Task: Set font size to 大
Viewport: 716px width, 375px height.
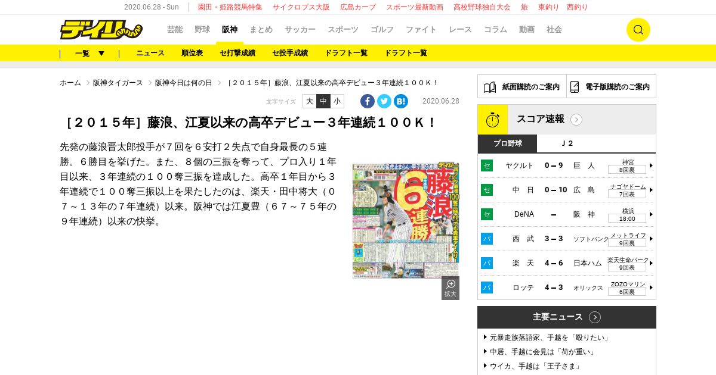Action: (310, 101)
